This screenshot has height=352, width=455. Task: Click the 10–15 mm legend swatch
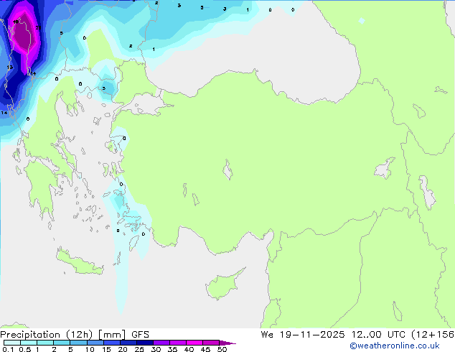tap(95, 343)
